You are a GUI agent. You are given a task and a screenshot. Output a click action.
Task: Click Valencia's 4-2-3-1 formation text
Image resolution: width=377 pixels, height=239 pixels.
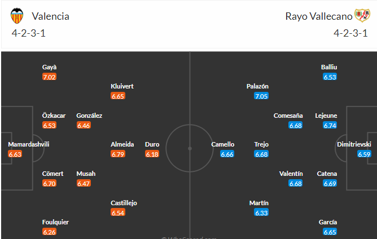click(29, 33)
